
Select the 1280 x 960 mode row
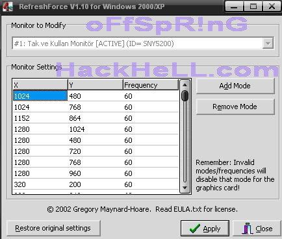pos(96,173)
